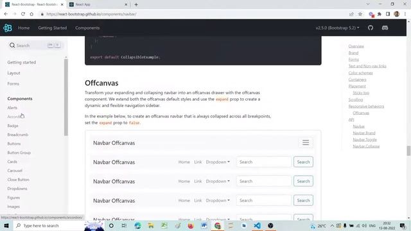Open Dropdown in third Navbar Offcanvas row

coord(218,181)
